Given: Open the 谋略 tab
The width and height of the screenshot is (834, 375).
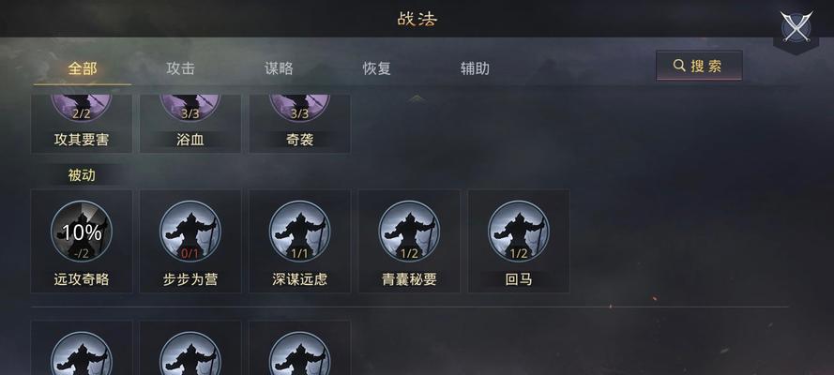Looking at the screenshot, I should click(279, 68).
